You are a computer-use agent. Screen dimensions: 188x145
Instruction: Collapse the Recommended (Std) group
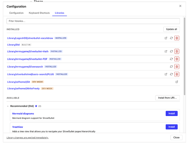pyautogui.click(x=8, y=106)
